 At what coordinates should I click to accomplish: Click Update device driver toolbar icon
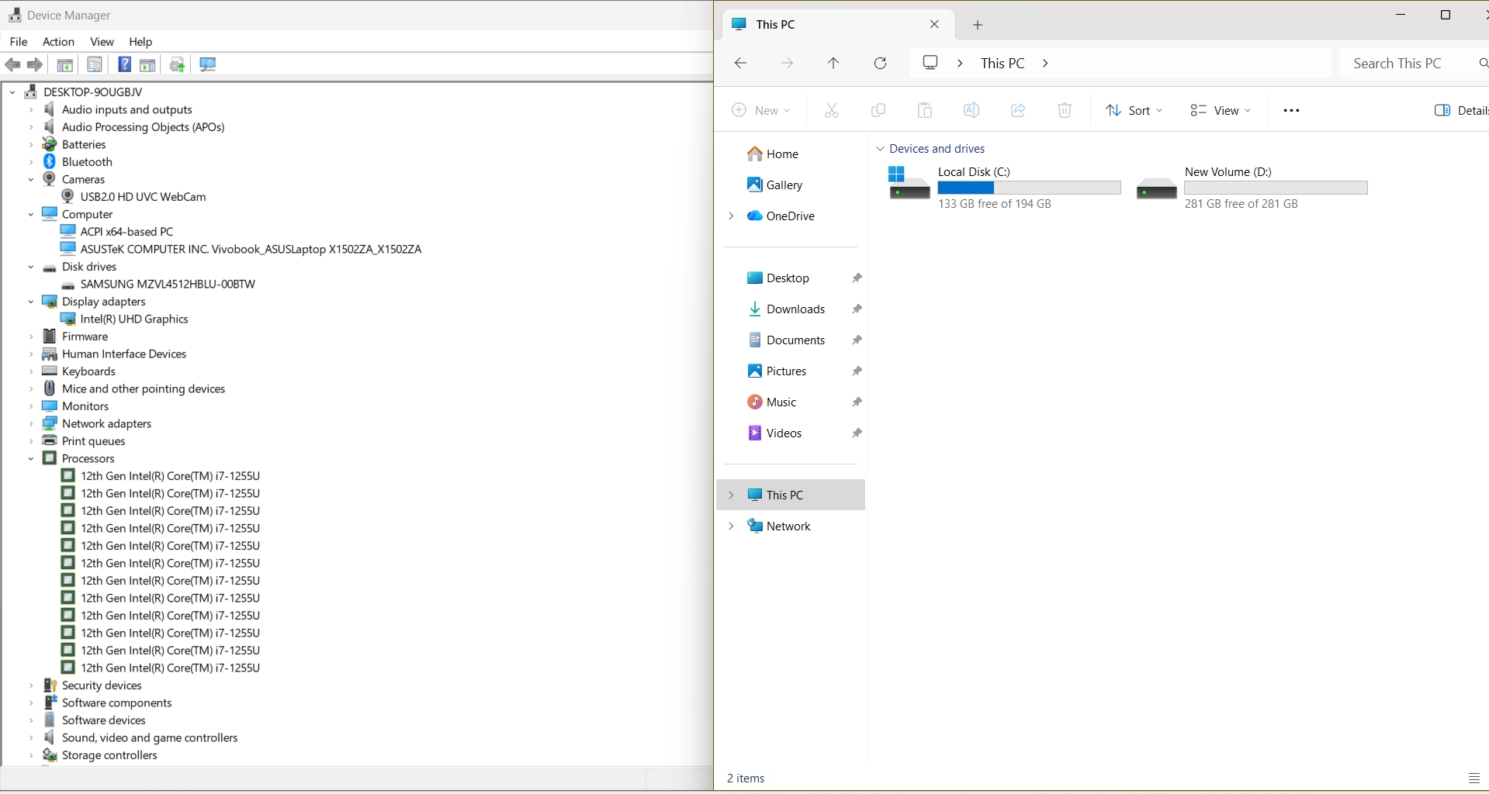pos(178,64)
